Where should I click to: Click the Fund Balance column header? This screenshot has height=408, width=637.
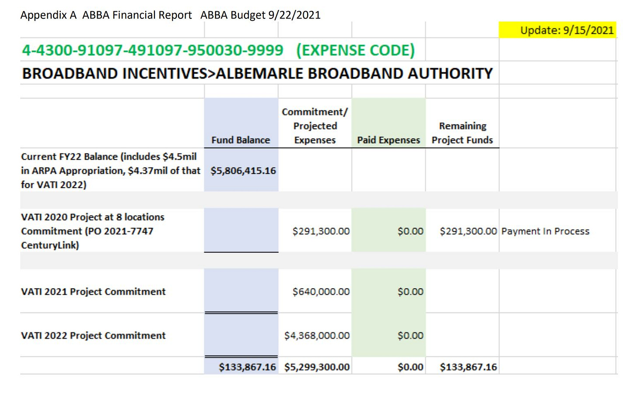point(241,140)
